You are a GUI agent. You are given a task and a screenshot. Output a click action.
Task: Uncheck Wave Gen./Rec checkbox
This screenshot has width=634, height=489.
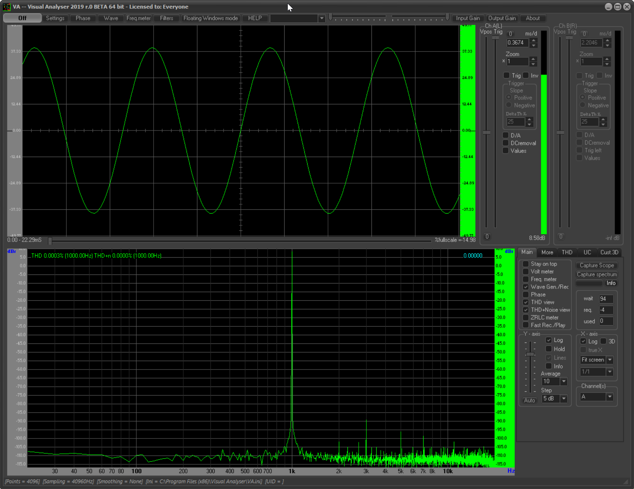point(525,287)
